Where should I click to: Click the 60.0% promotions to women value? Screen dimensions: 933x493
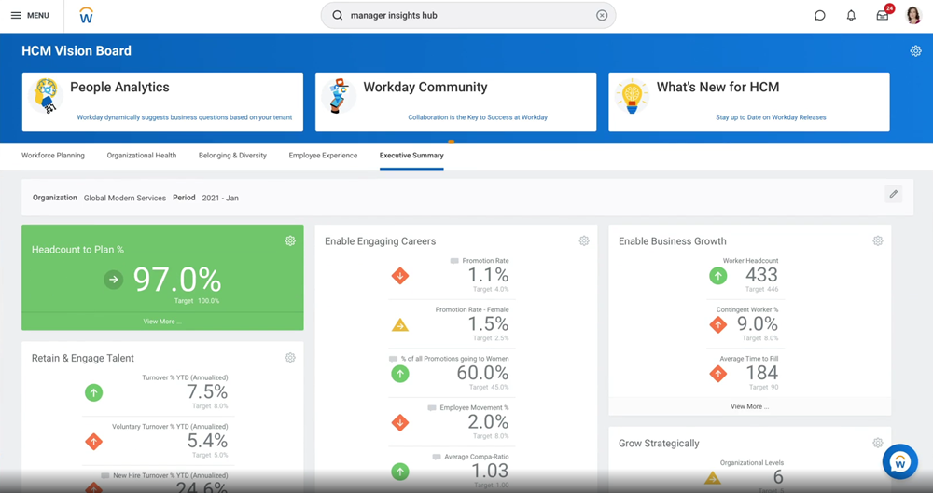[x=482, y=373]
